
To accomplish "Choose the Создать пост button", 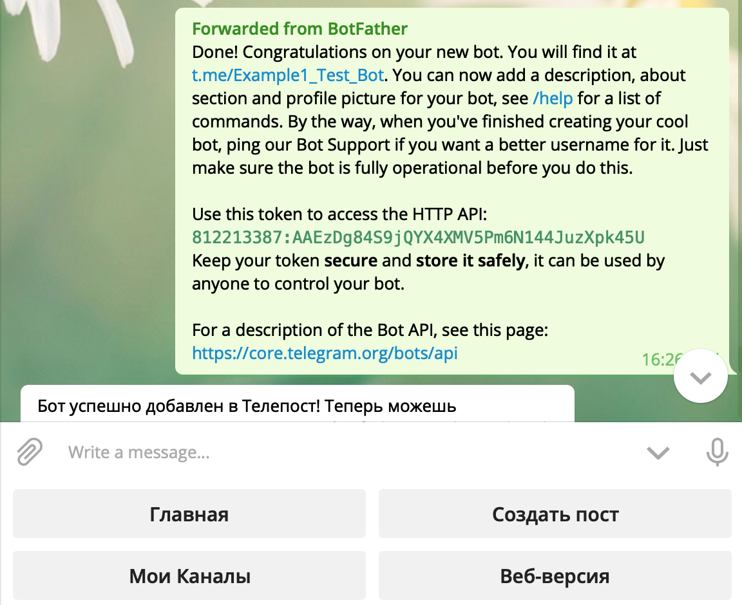I will coord(555,514).
